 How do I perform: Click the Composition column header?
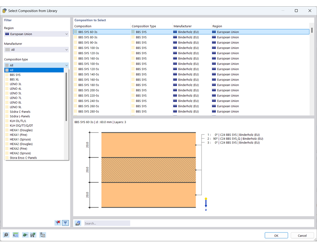[102, 26]
